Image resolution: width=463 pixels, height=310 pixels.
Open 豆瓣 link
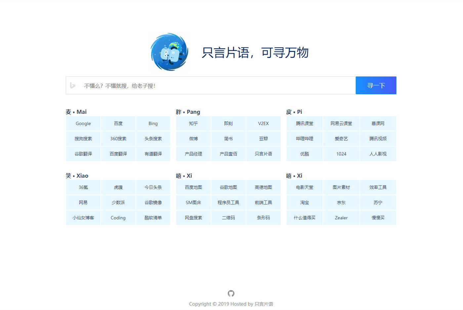pyautogui.click(x=264, y=139)
